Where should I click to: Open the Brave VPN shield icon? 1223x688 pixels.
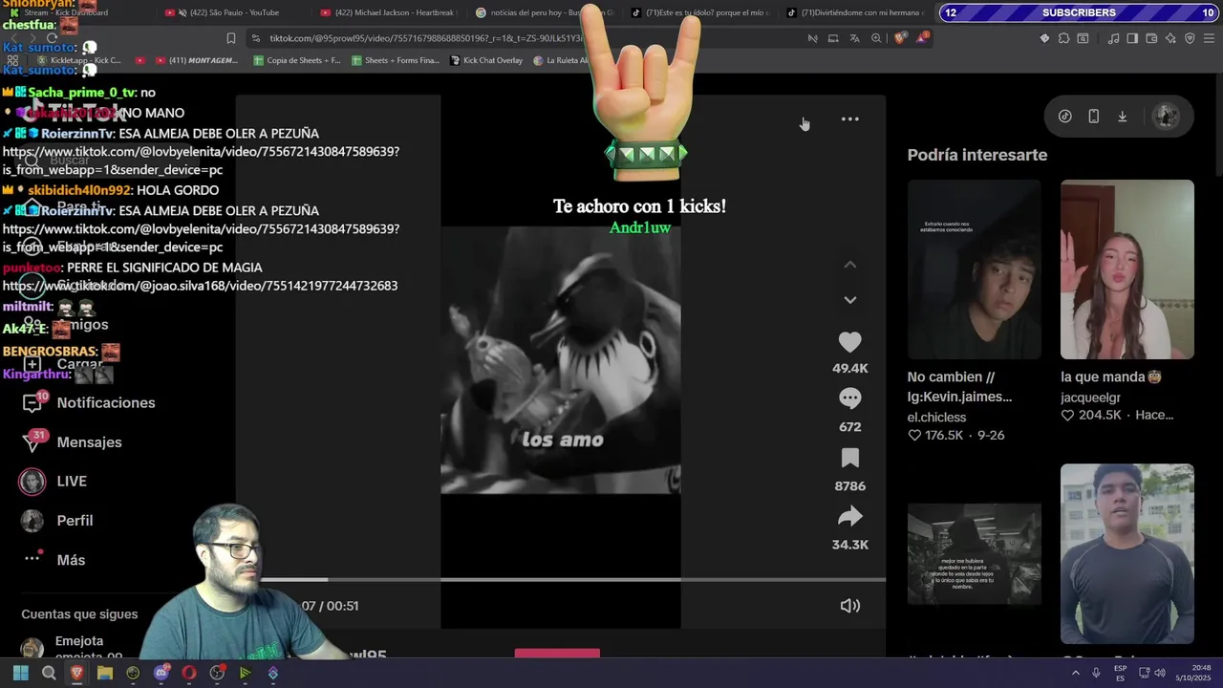[x=1190, y=38]
